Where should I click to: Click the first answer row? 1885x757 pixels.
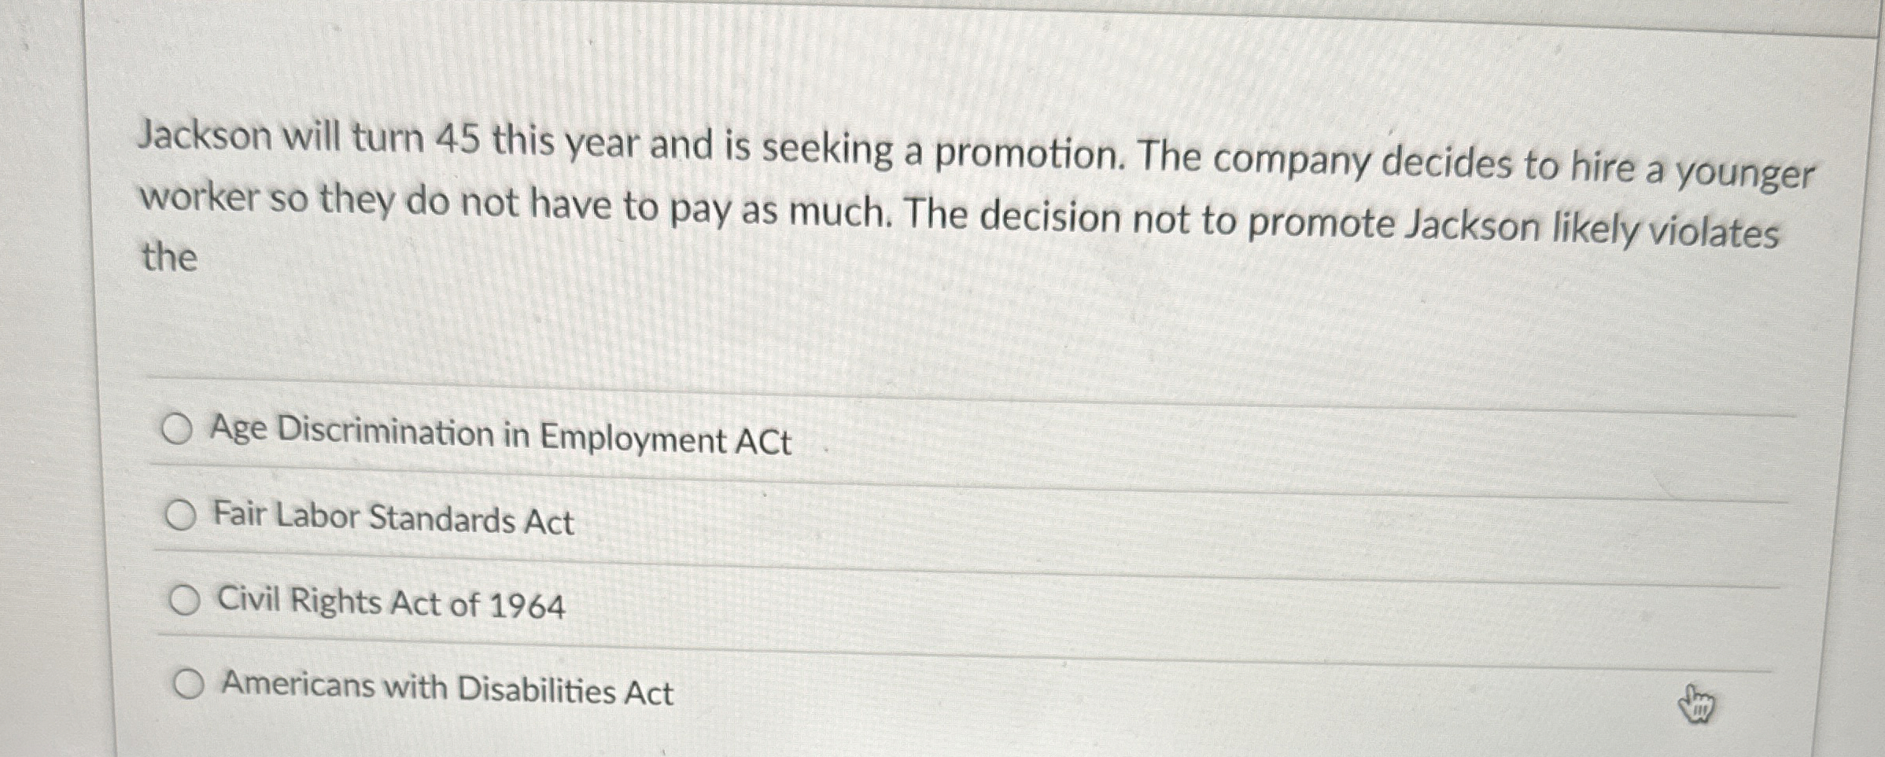629,434
